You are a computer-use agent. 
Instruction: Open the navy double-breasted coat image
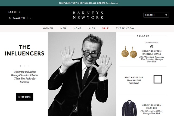(x=129, y=108)
